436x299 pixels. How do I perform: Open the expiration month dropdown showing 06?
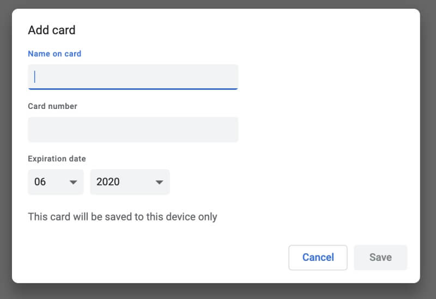coord(56,182)
